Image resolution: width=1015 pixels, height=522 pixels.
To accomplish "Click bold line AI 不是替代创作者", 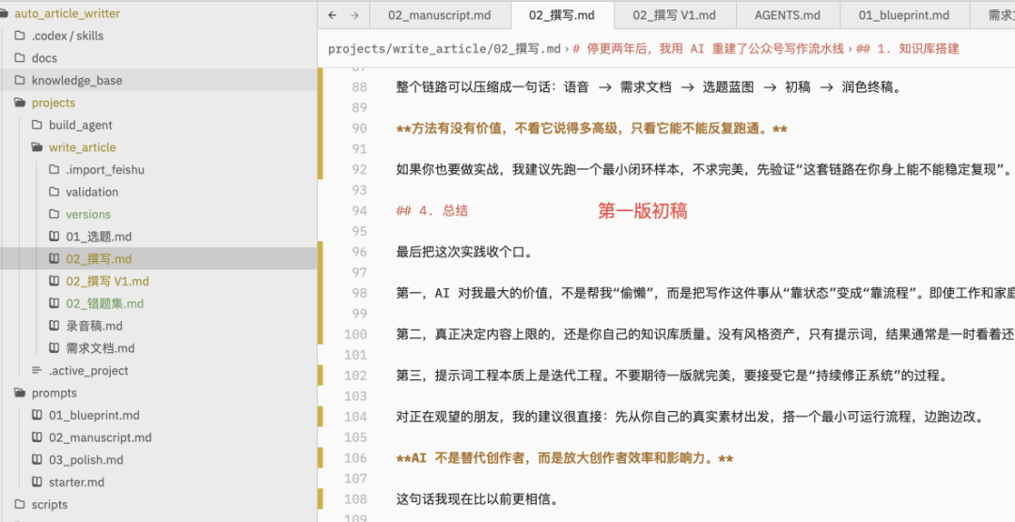I will point(565,458).
